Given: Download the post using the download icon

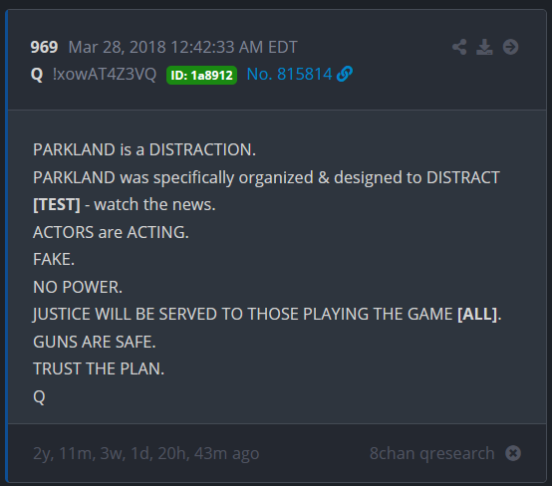Looking at the screenshot, I should pyautogui.click(x=485, y=47).
